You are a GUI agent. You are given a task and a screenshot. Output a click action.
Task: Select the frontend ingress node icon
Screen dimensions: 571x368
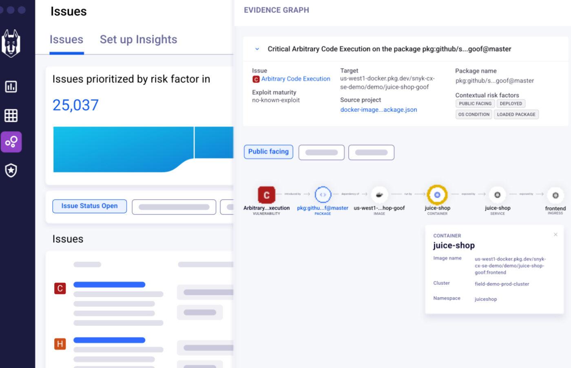click(555, 195)
